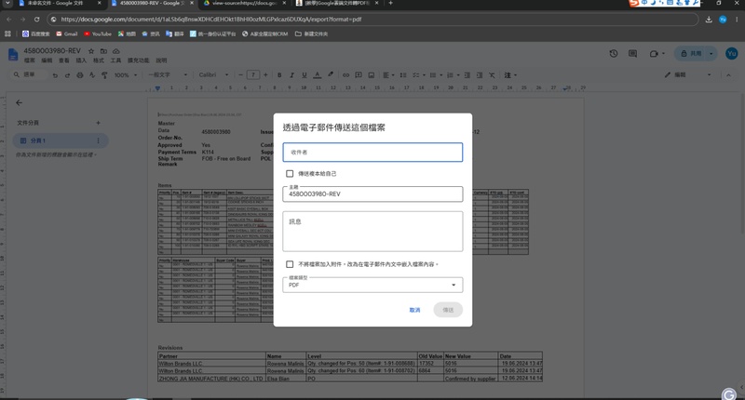Click the share button with the lock icon
Screen dimensions: 745x400
pyautogui.click(x=691, y=54)
